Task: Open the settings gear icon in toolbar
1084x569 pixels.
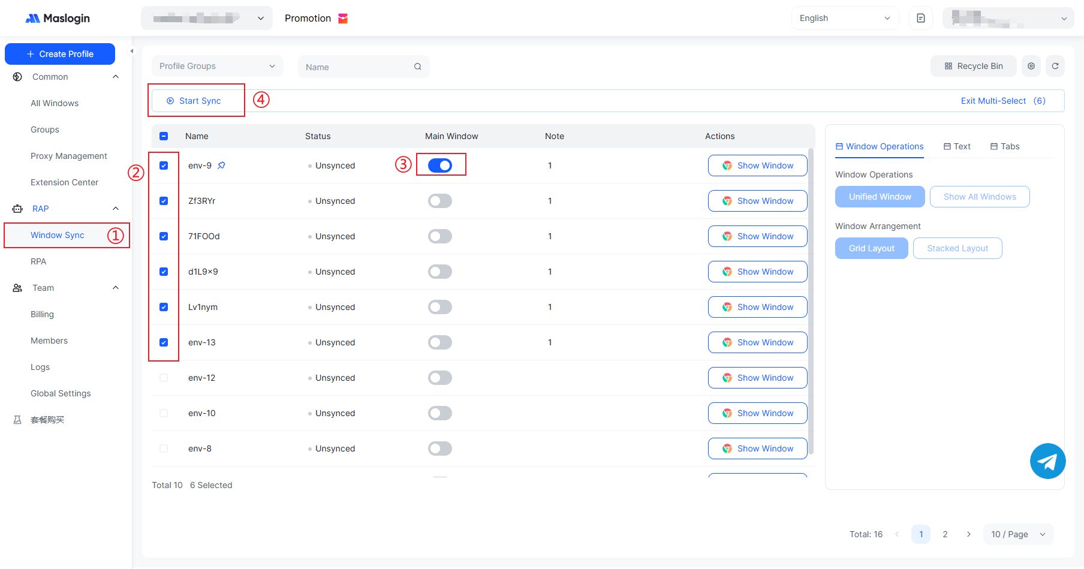Action: (x=1031, y=66)
